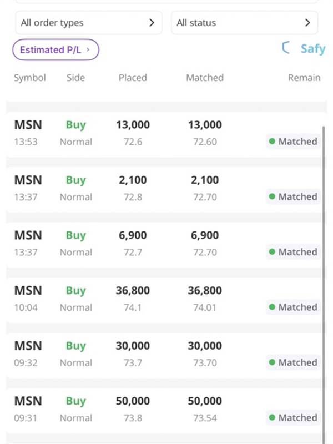Click the Safy brand link
Viewport: 333px width, 444px height.
coord(312,49)
